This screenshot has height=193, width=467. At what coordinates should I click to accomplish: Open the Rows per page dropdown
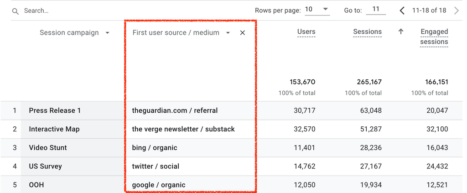(x=317, y=10)
